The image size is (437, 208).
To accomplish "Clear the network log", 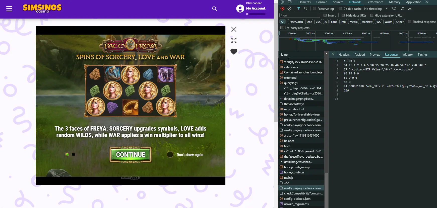I will tap(289, 9).
